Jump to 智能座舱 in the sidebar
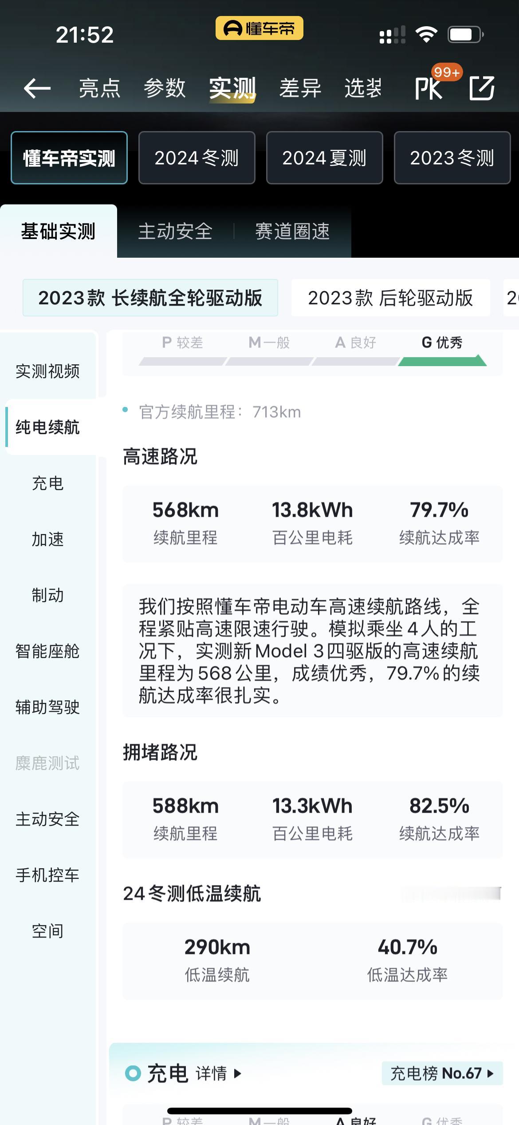The height and width of the screenshot is (1125, 519). coord(48,651)
